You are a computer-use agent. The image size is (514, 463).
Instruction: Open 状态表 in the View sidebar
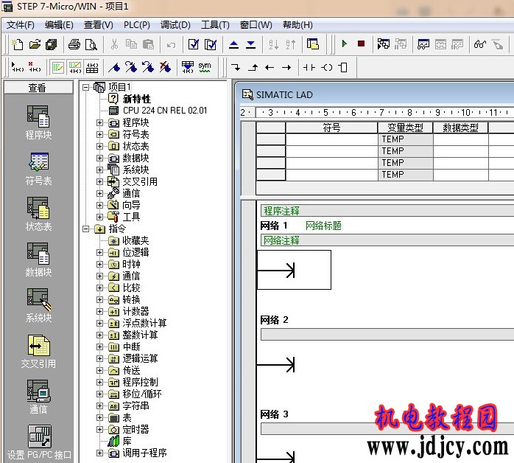[x=38, y=215]
